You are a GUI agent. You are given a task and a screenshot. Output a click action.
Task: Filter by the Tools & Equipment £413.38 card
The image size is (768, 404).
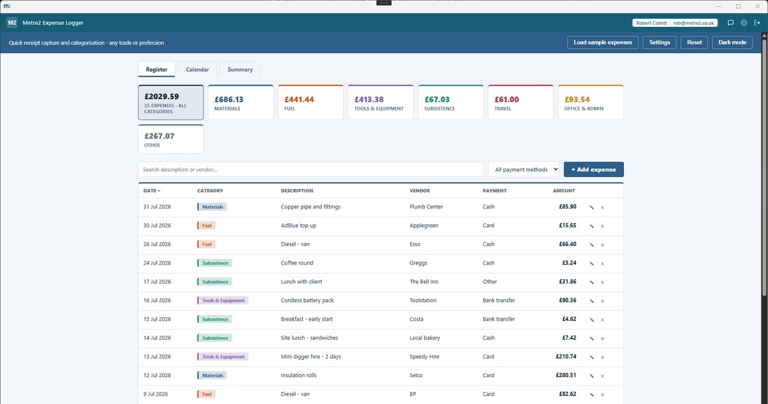[381, 102]
